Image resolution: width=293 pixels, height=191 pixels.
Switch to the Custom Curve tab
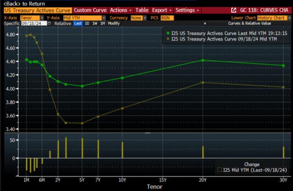[x=90, y=10]
